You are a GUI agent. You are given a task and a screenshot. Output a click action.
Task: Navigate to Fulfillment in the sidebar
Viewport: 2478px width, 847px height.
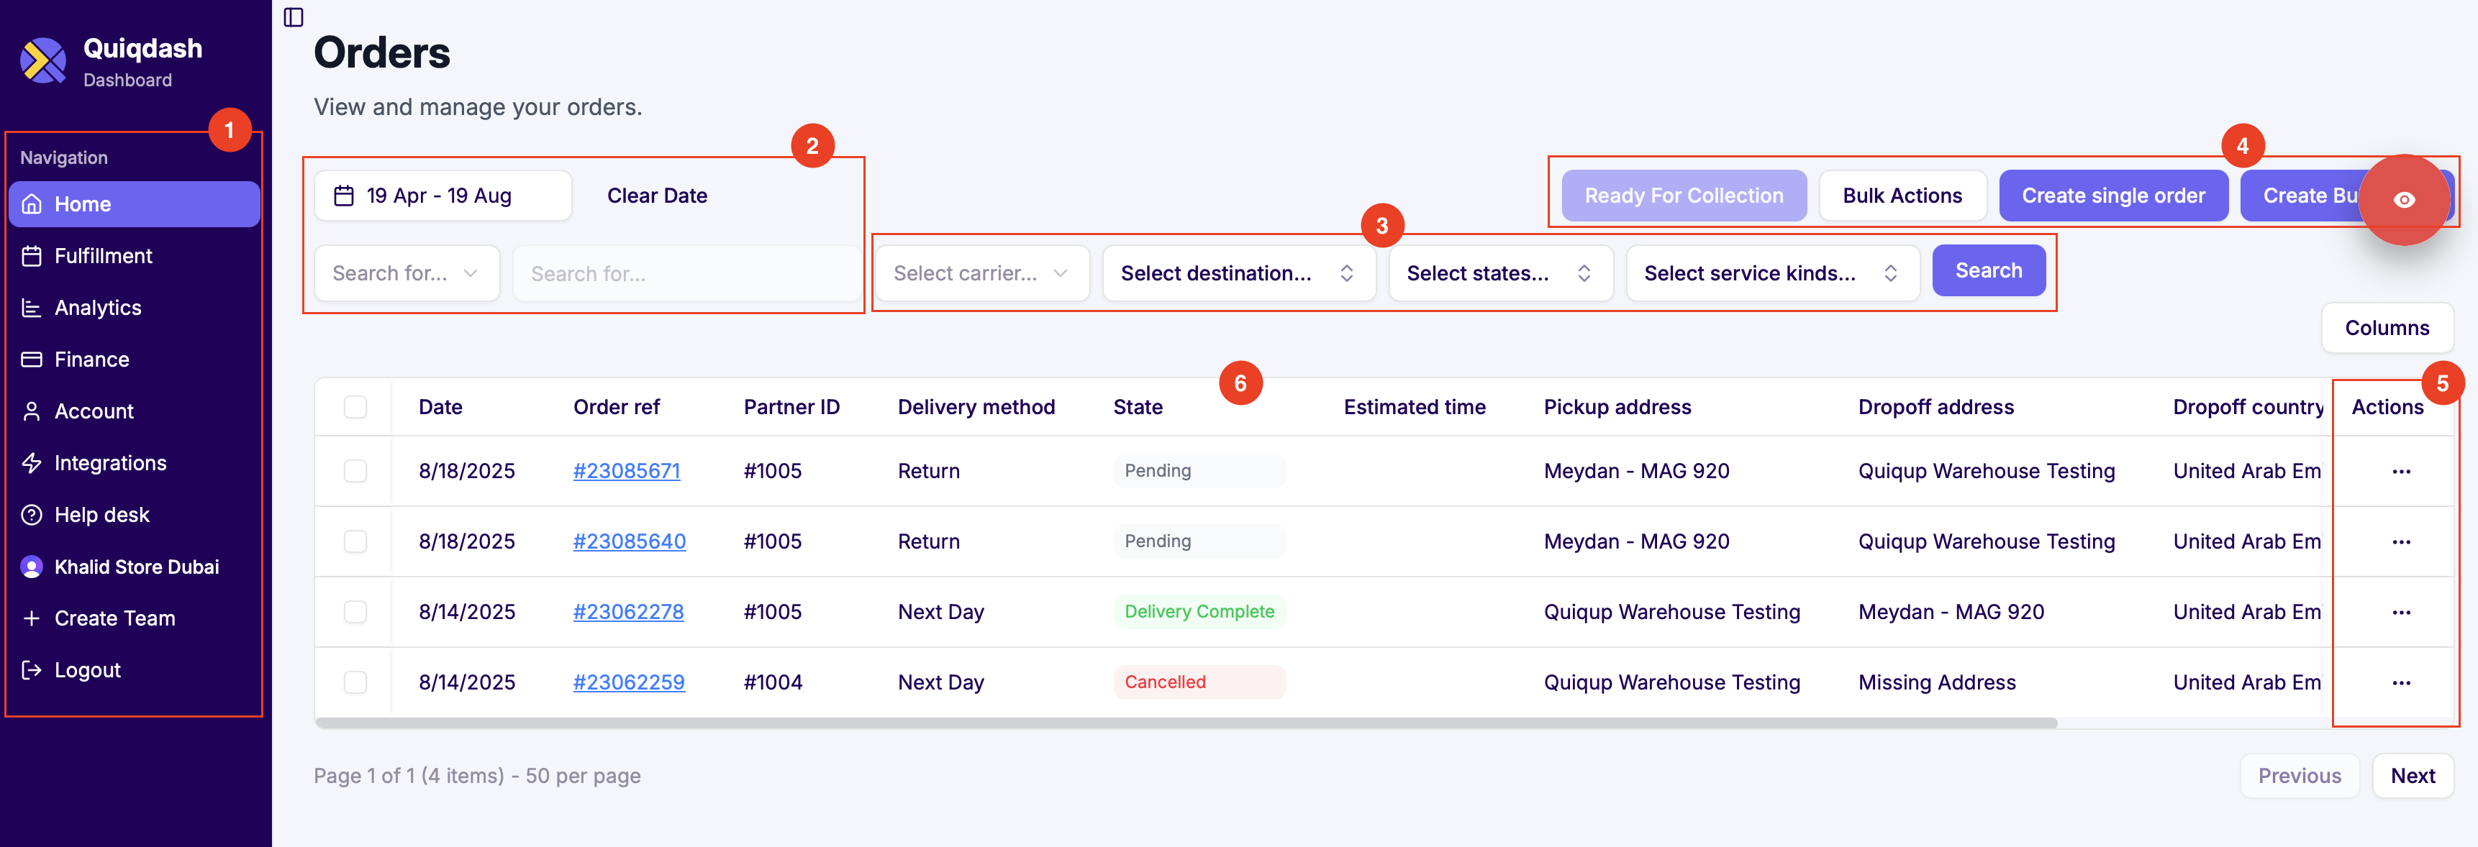(x=103, y=256)
